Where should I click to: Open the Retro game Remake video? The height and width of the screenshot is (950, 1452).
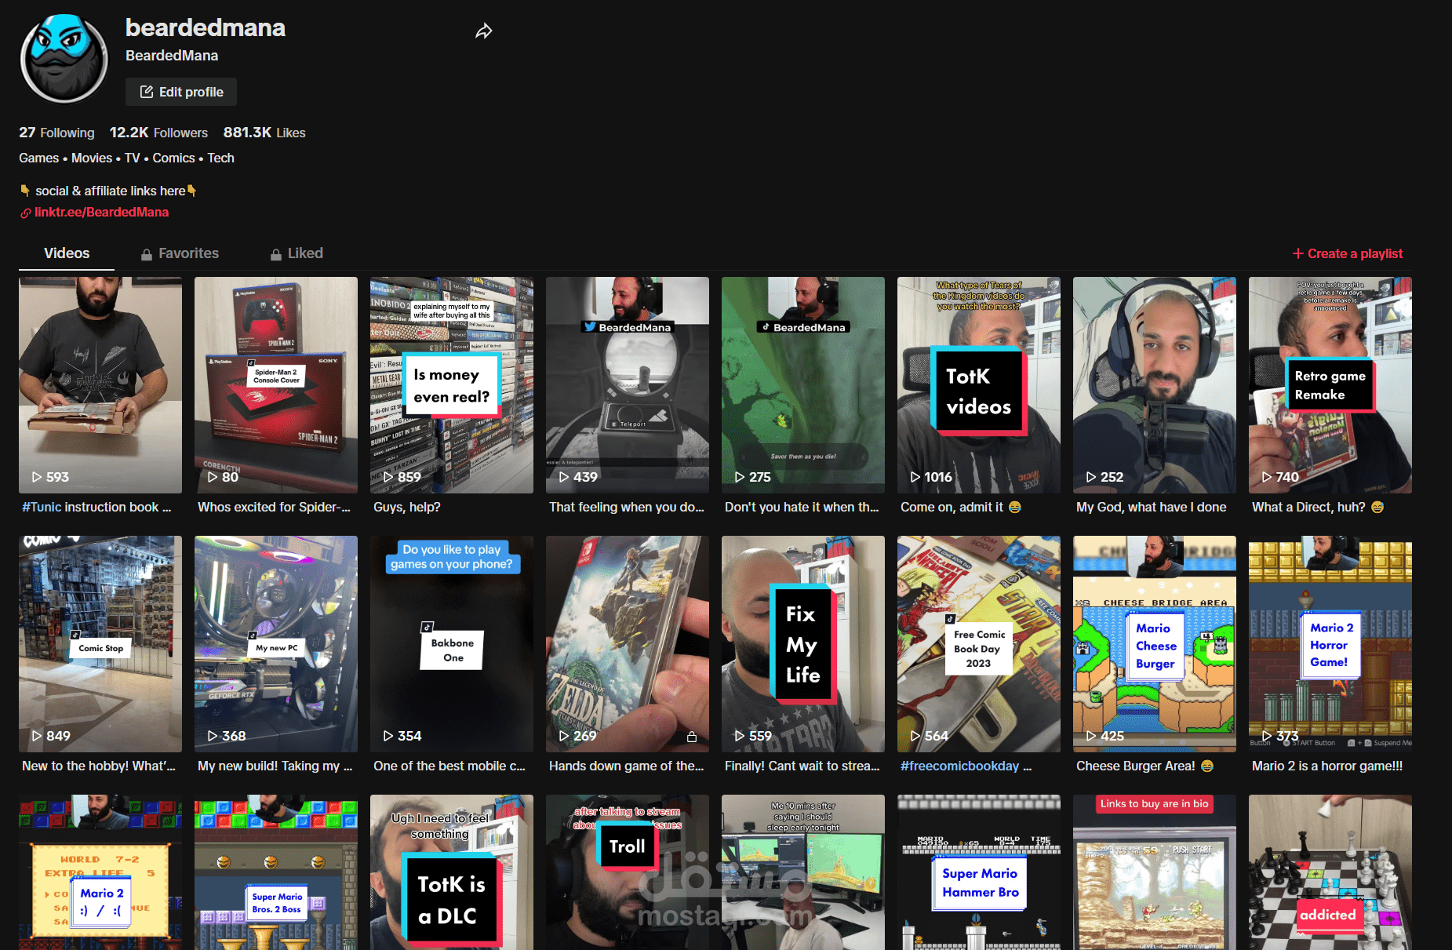click(1330, 385)
